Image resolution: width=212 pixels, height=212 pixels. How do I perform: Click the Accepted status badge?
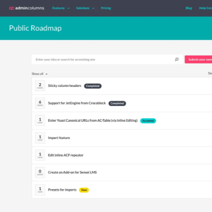148,121
